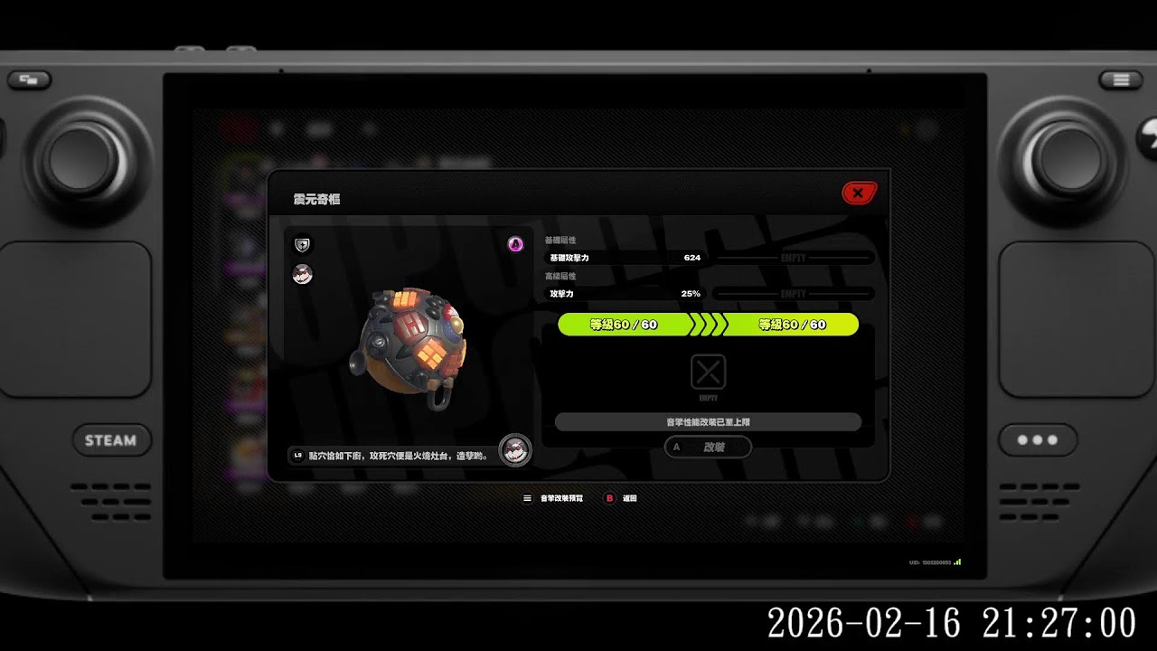Select the empty material slot X box
Screen dimensions: 1157x651
coord(709,372)
